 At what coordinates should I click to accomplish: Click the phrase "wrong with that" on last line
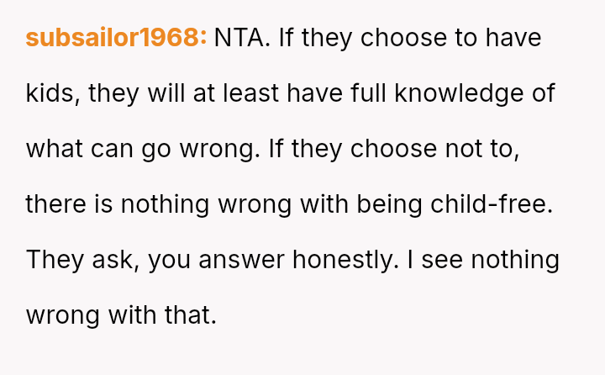click(121, 315)
